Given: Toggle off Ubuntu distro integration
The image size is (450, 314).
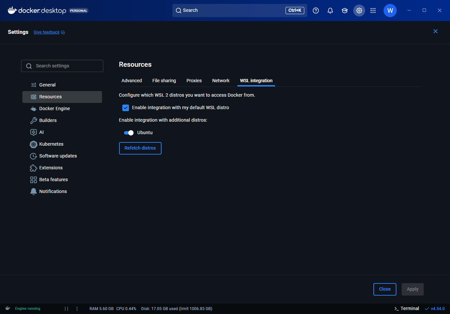Looking at the screenshot, I should click(x=129, y=133).
